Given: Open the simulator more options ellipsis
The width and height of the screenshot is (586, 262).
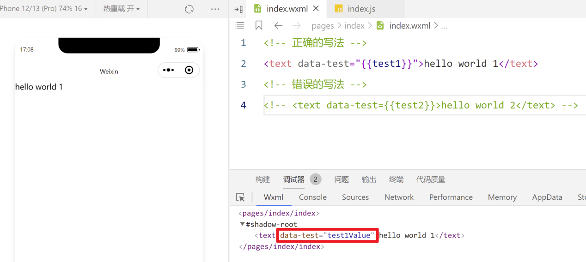Looking at the screenshot, I should pos(215,9).
